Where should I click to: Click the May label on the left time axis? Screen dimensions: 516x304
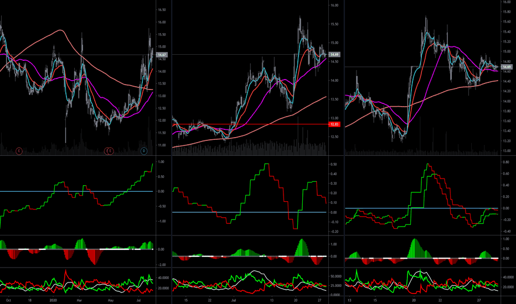[x=111, y=300]
